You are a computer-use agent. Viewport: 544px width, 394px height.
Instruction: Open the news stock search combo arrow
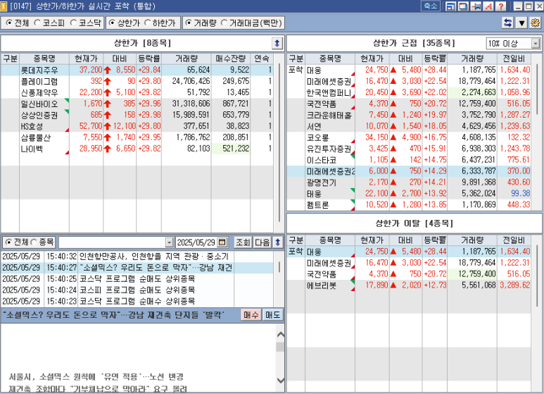coord(169,242)
